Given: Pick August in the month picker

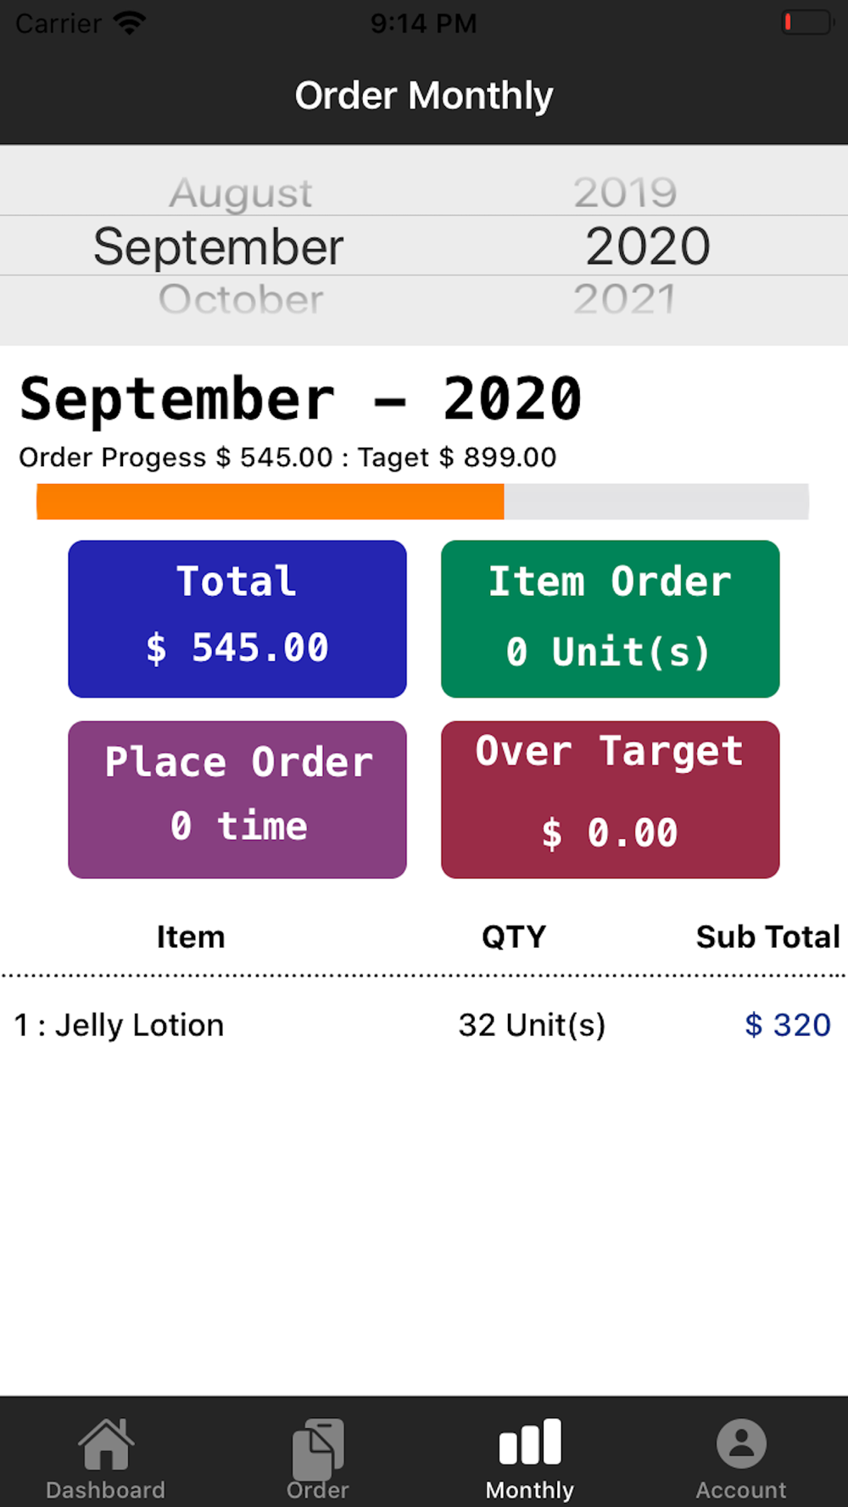Looking at the screenshot, I should tap(241, 193).
